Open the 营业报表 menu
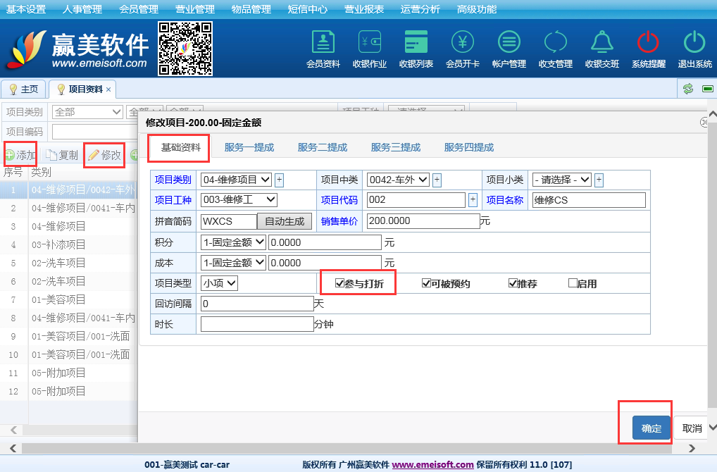This screenshot has height=472, width=717. click(363, 9)
